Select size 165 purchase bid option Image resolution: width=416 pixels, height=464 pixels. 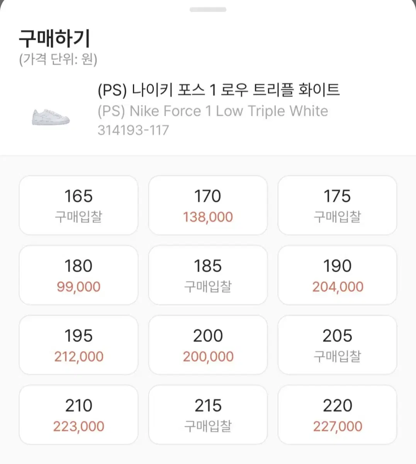coord(78,205)
